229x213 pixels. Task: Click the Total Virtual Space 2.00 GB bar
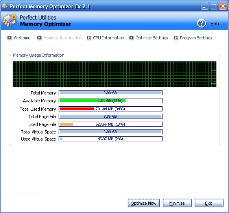pyautogui.click(x=111, y=132)
